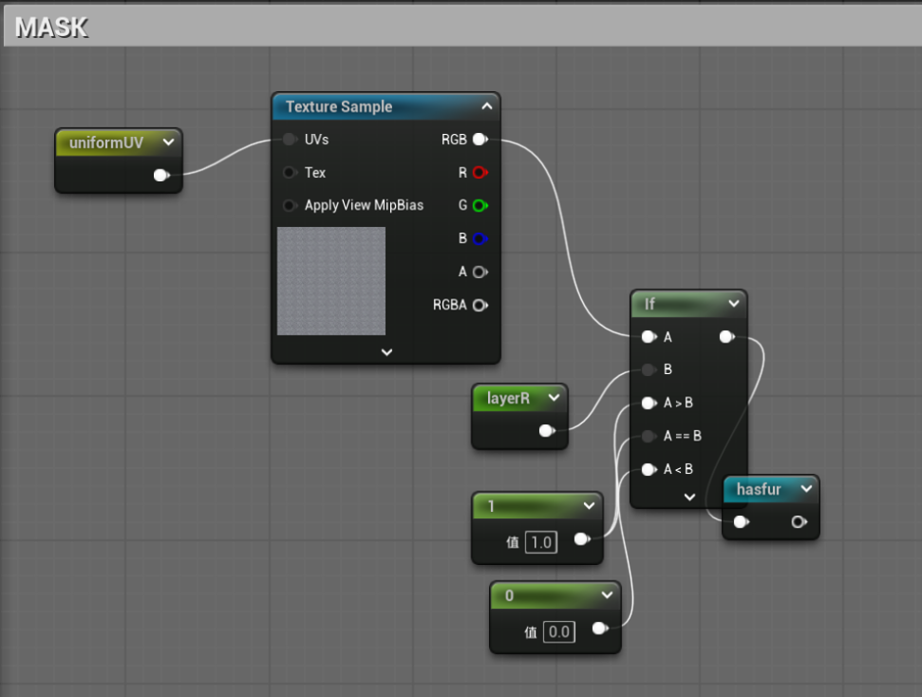Click the Tex input pin on Texture Sample
922x697 pixels.
(x=290, y=172)
